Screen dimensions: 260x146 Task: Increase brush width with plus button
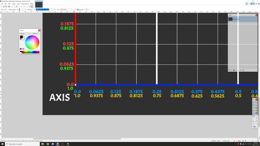coord(26,9)
